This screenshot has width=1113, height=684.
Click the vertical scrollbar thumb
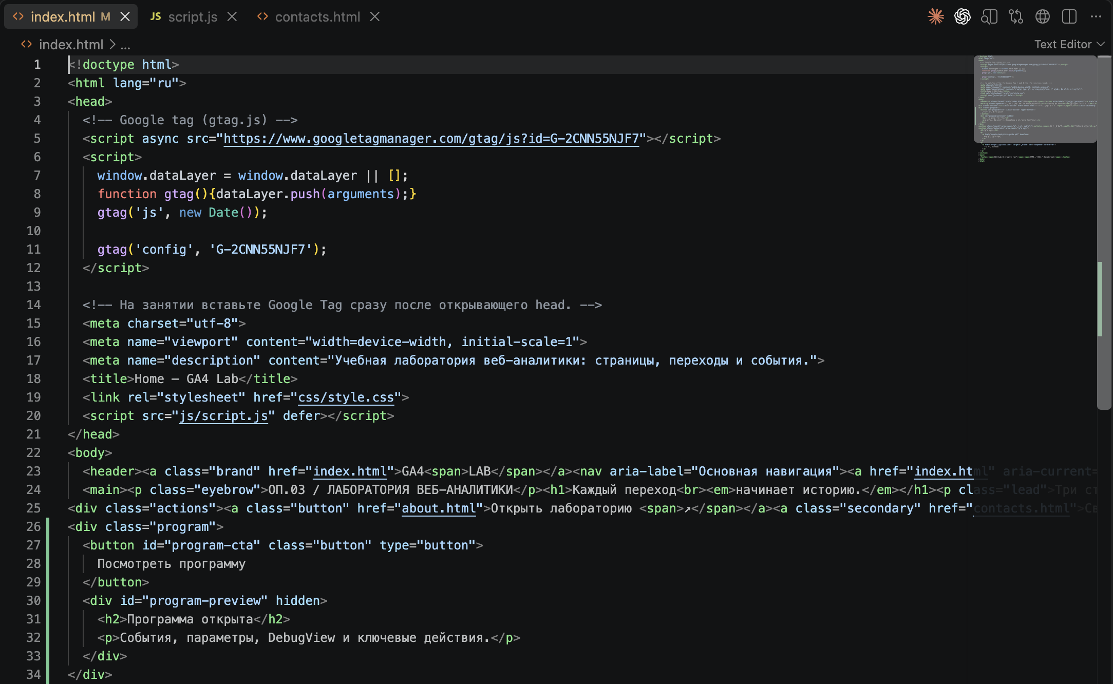1104,232
